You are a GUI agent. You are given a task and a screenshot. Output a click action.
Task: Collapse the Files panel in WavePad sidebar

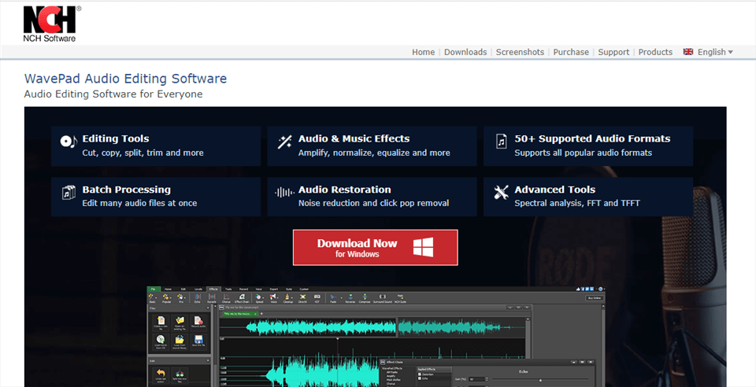[x=208, y=308]
